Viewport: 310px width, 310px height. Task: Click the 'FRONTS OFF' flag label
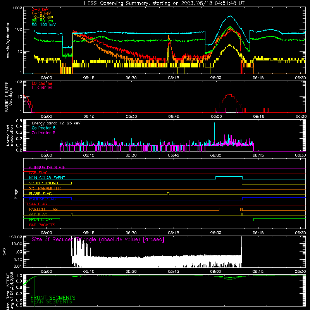point(41,220)
